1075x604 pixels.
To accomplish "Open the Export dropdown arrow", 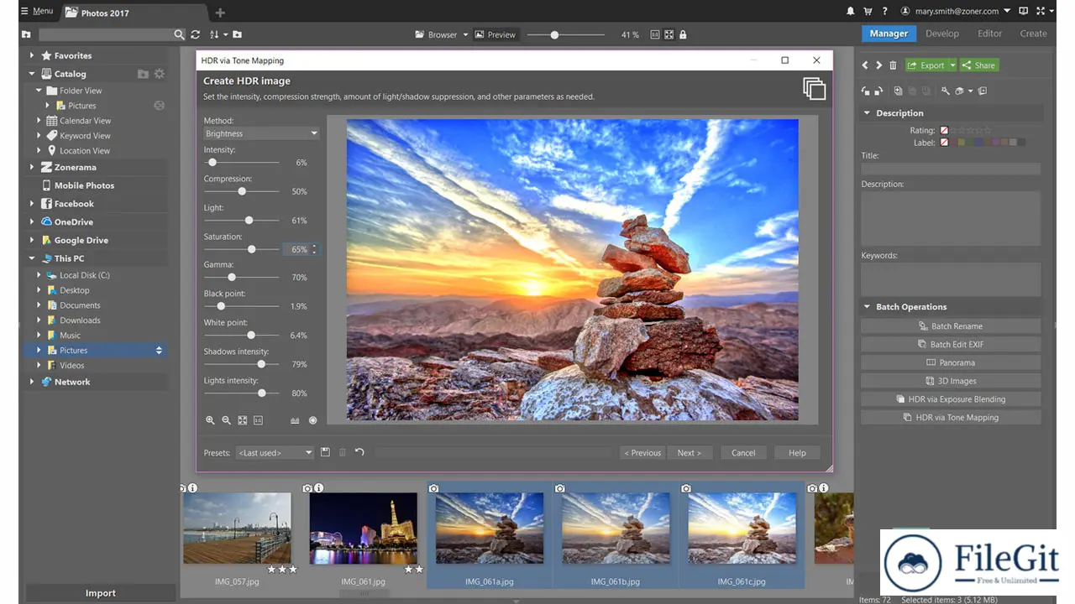I will (953, 65).
